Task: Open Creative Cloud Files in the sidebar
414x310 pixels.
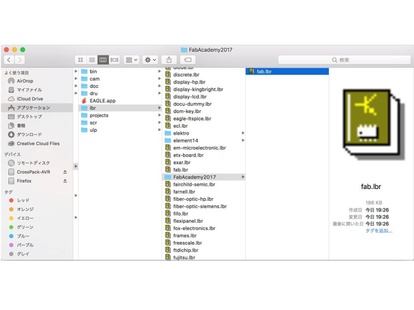Action: click(x=37, y=143)
